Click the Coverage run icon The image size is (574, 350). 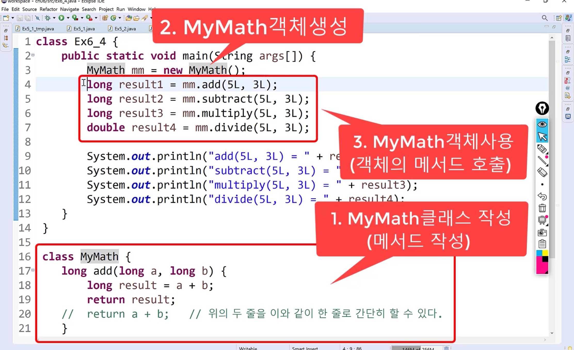[75, 18]
